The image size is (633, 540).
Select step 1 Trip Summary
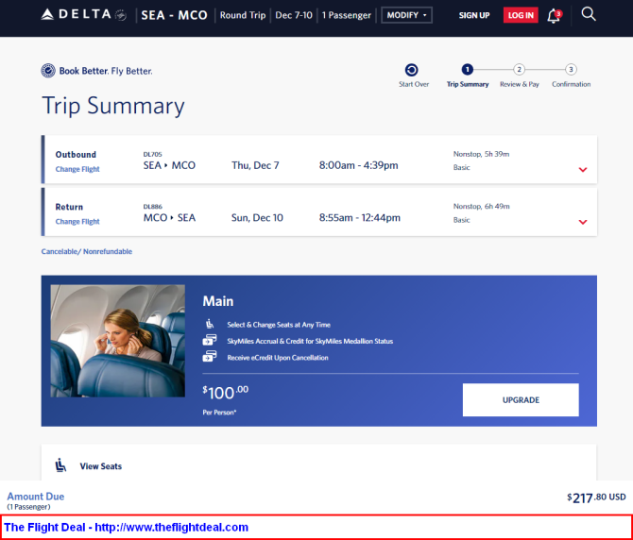pyautogui.click(x=468, y=70)
